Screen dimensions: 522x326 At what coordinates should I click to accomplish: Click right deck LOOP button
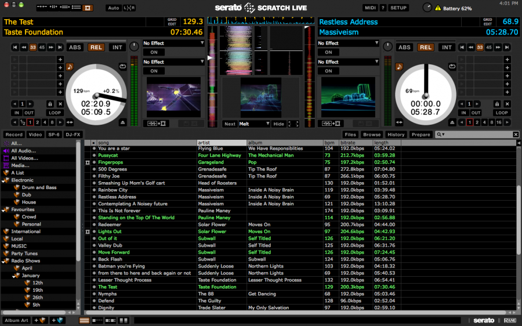(501, 113)
